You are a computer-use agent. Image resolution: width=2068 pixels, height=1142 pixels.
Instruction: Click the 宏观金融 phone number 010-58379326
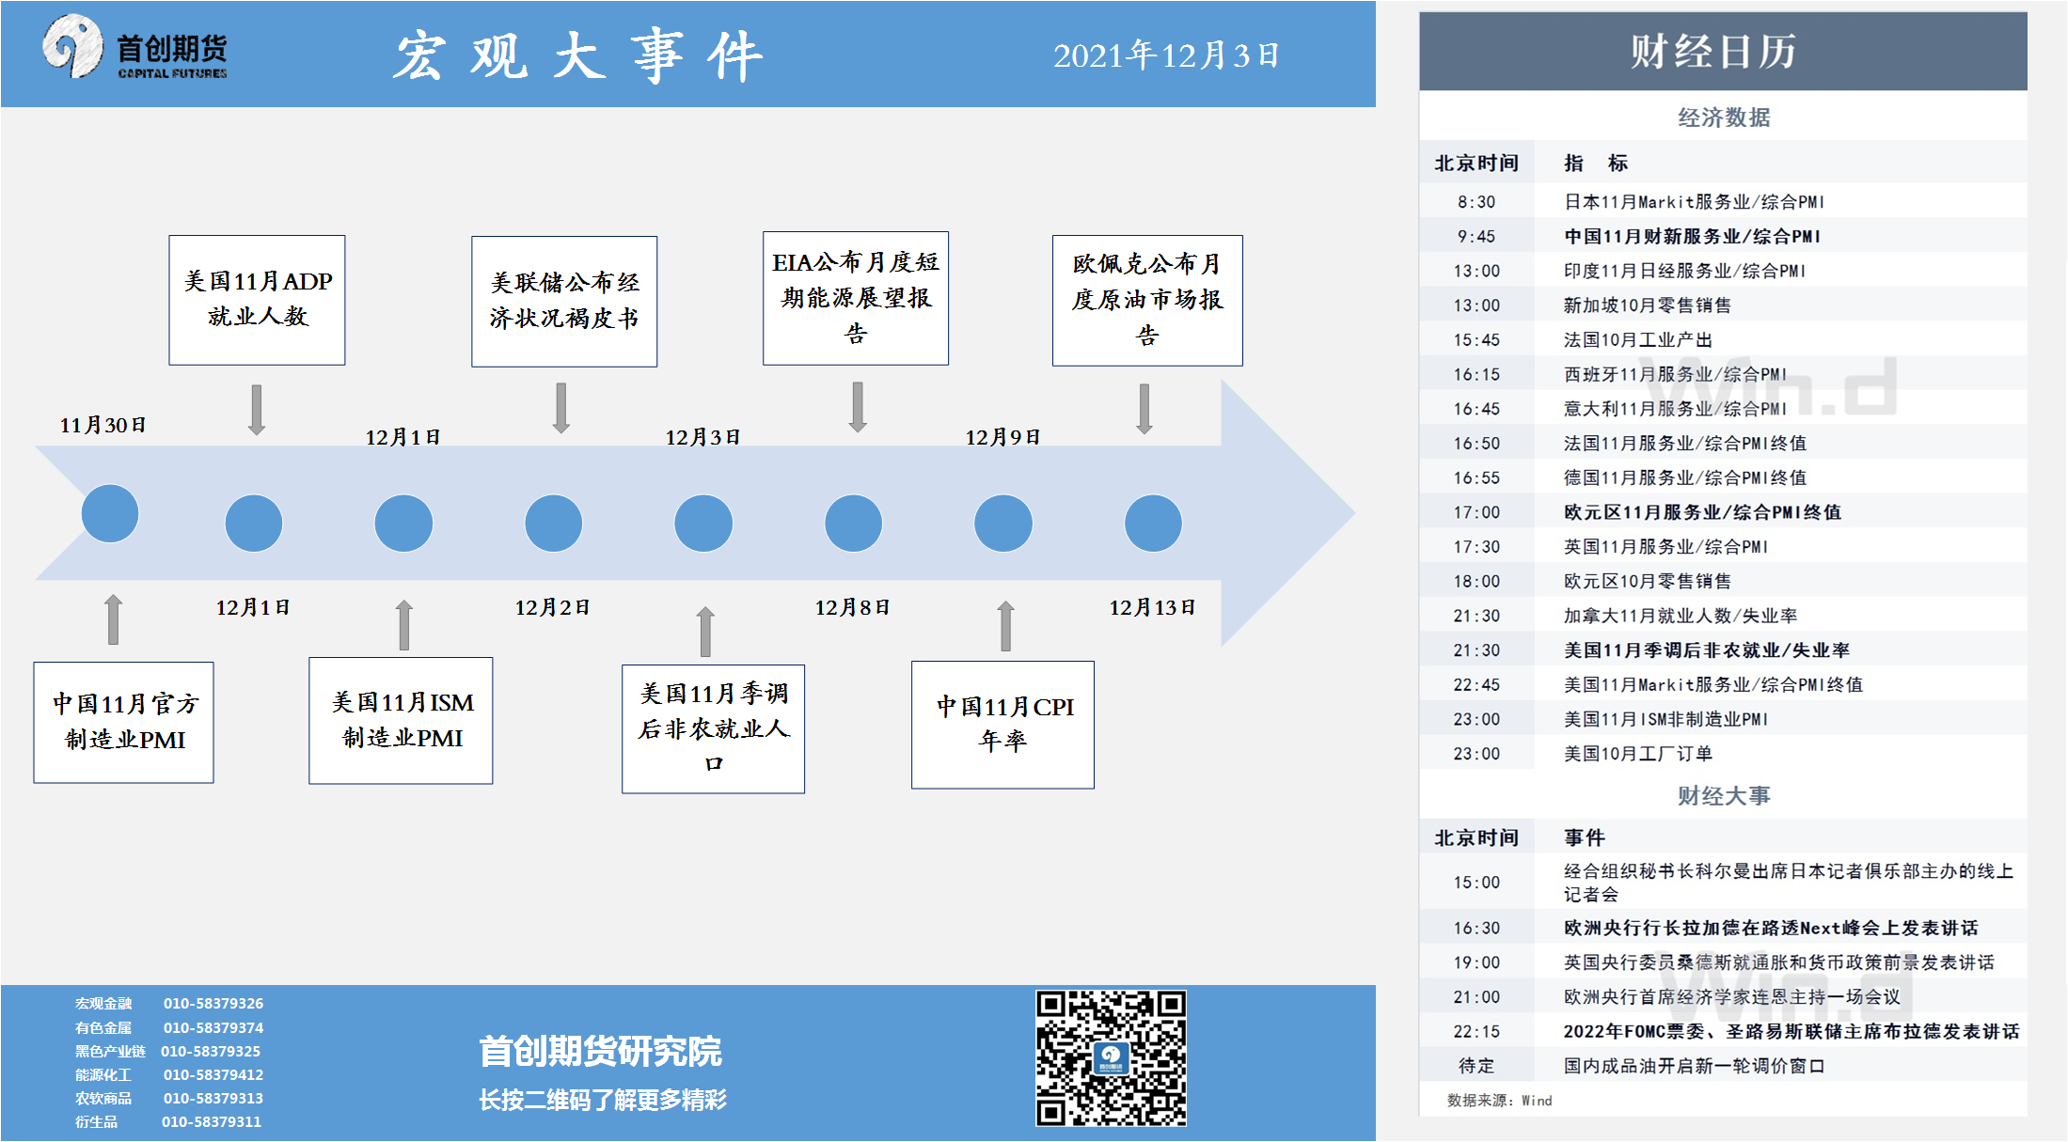[x=213, y=1004]
